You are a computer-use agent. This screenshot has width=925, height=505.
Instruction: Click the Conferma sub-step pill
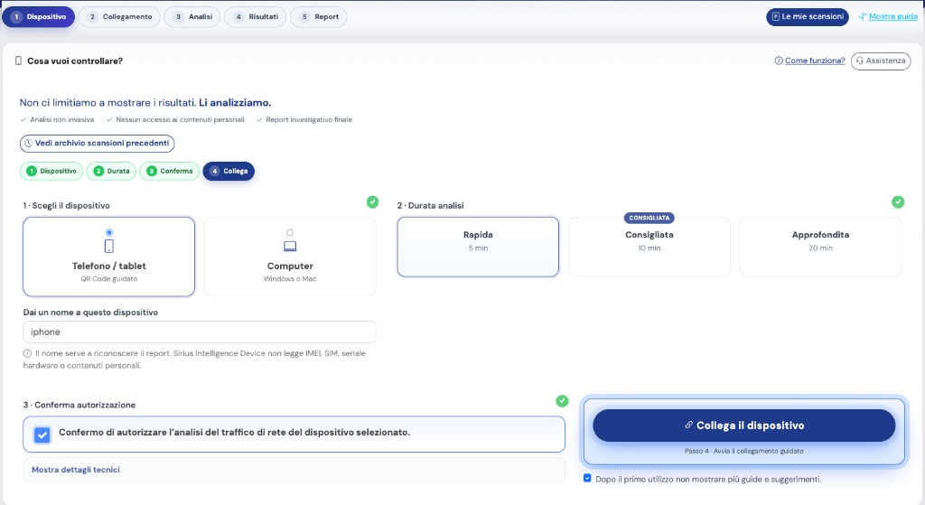[169, 171]
